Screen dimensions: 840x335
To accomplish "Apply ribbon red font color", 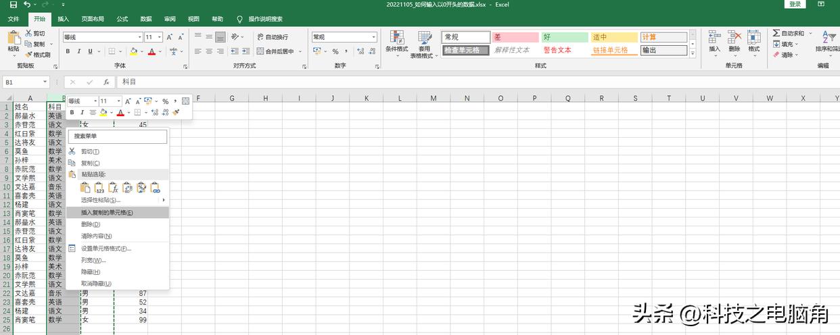I will [151, 51].
